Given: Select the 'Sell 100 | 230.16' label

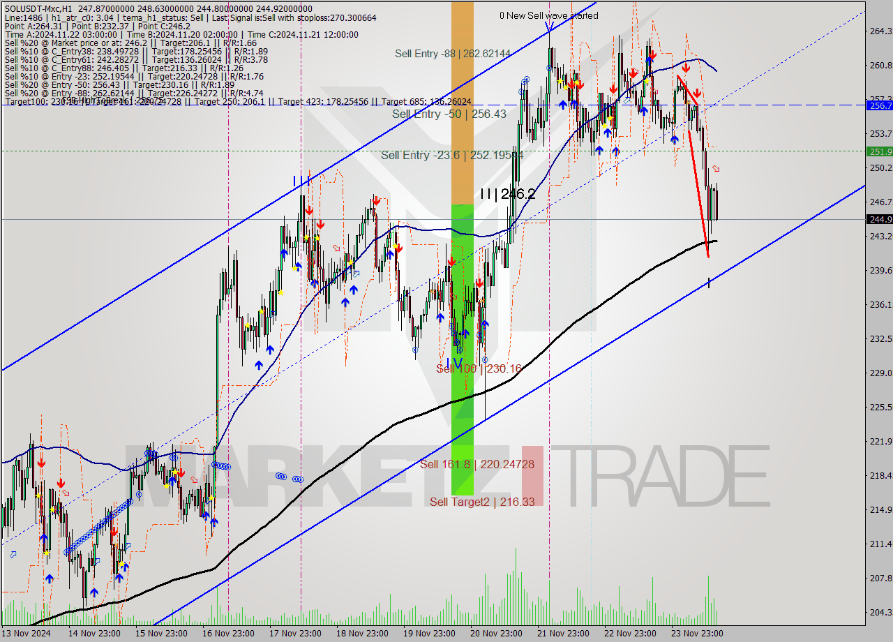Looking at the screenshot, I should coord(479,368).
